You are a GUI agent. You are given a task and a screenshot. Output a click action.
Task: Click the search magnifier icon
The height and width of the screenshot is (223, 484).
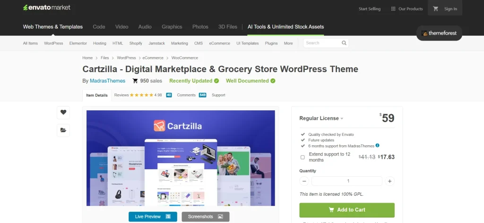coord(344,43)
